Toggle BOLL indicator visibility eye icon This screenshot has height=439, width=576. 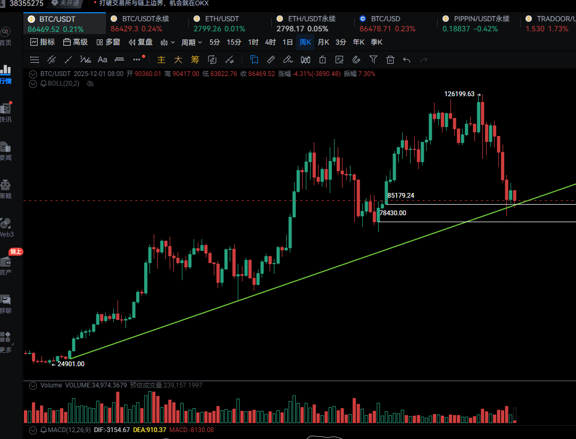(90, 83)
